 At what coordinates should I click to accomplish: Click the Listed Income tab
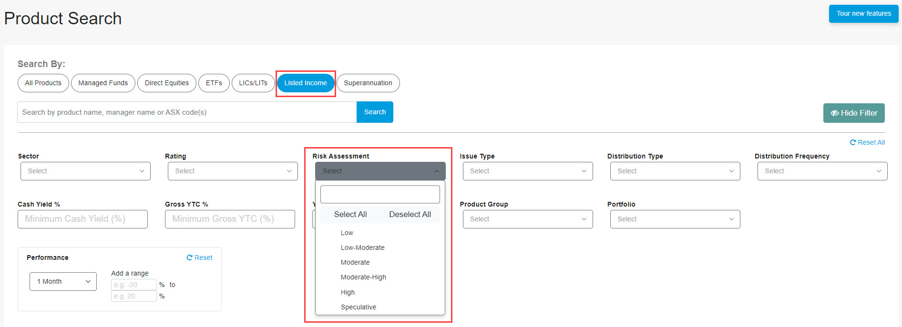click(306, 83)
